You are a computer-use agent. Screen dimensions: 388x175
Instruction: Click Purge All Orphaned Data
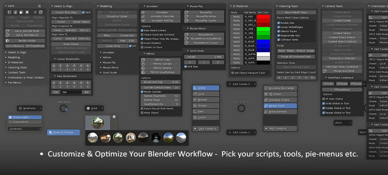pos(296,57)
